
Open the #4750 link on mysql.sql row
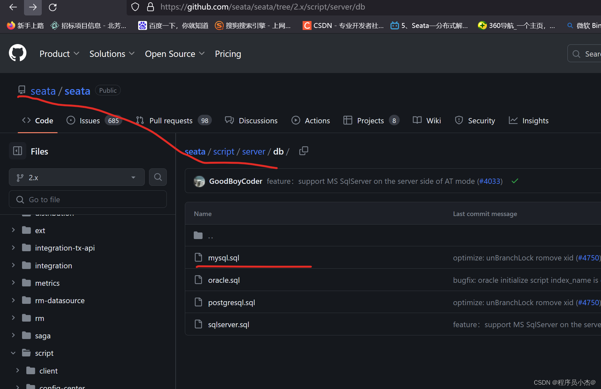pyautogui.click(x=588, y=258)
